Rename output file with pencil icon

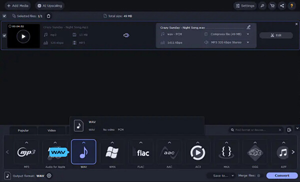(x=248, y=27)
